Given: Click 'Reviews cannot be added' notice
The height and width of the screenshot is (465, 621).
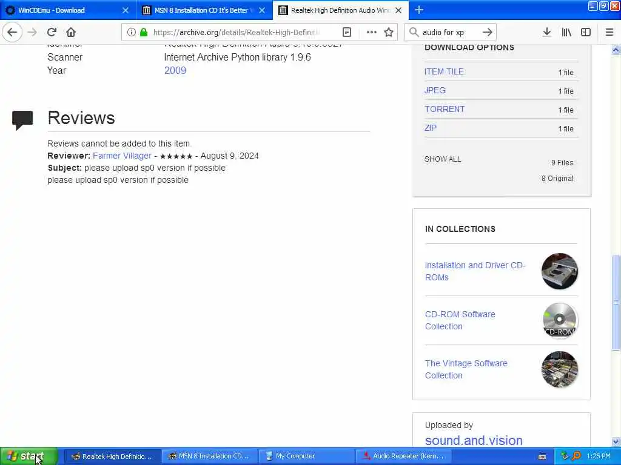Looking at the screenshot, I should click(119, 143).
